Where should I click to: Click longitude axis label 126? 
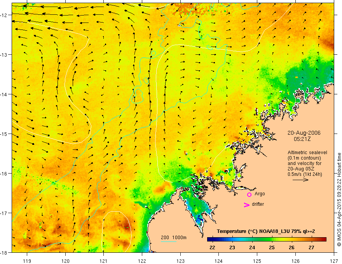tap(295, 261)
